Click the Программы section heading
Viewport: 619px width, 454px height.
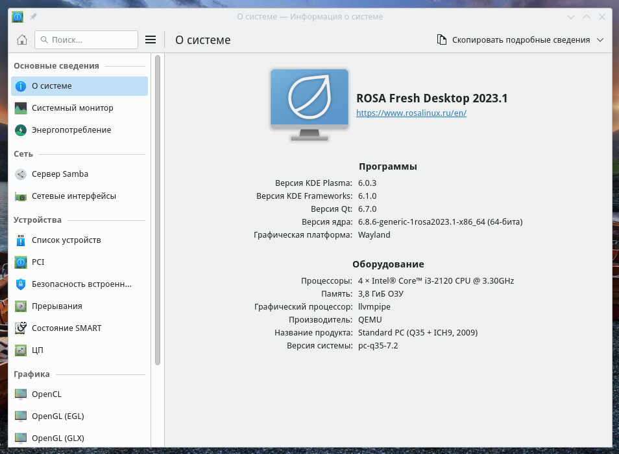pos(387,166)
